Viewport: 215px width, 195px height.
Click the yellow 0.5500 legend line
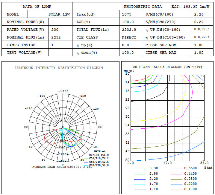point(177,169)
